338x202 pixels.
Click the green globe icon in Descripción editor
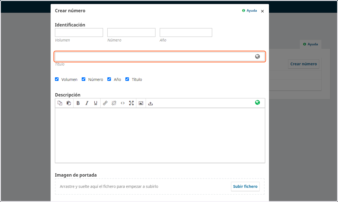click(257, 103)
